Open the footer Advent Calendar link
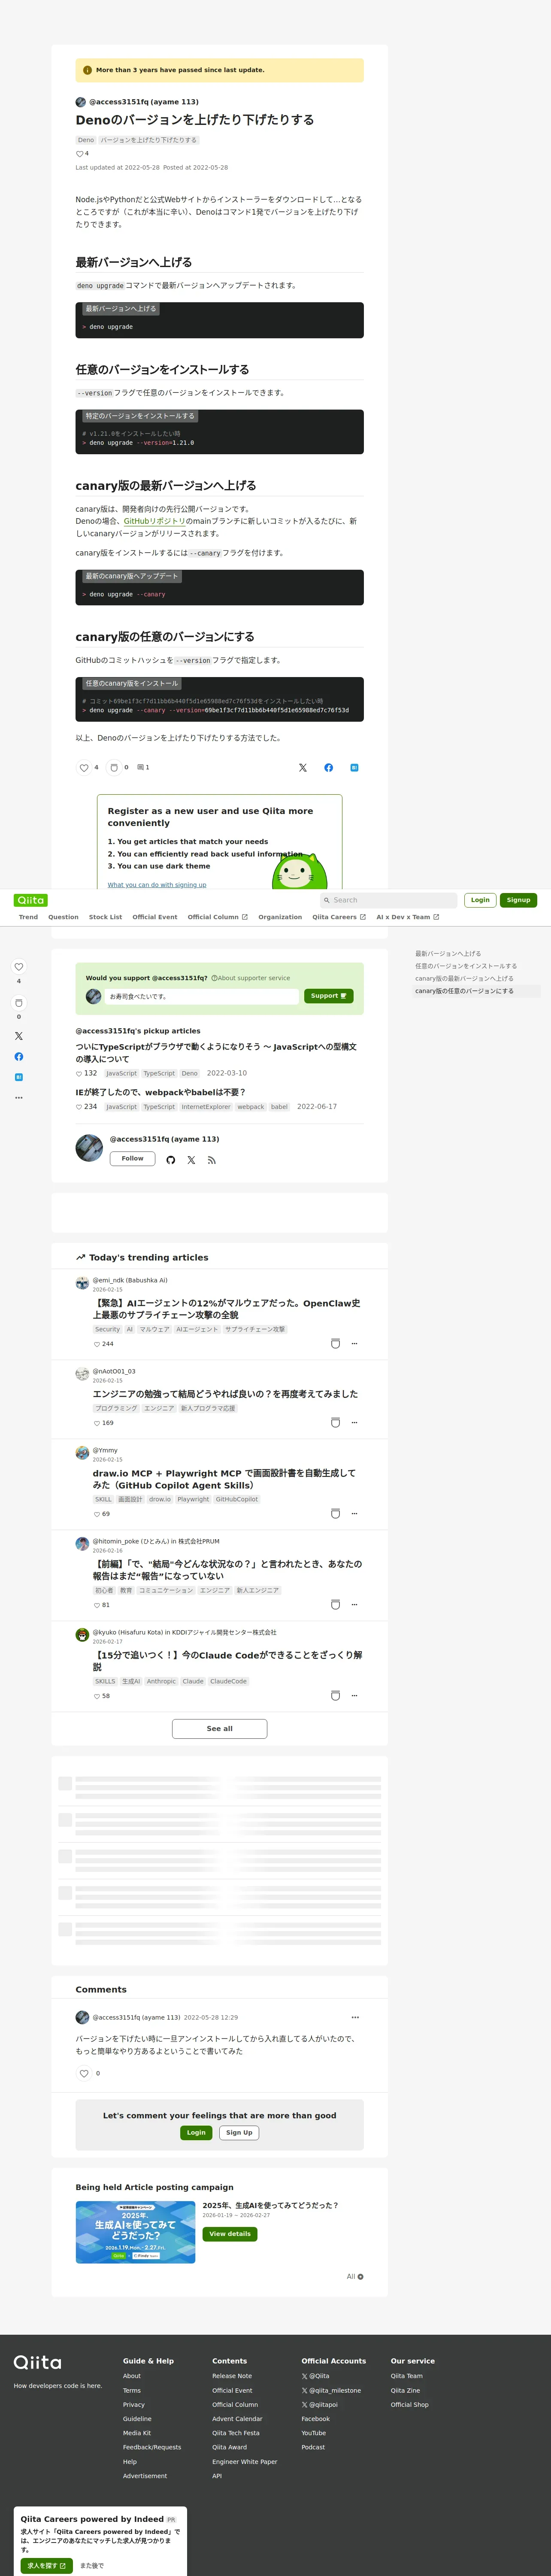Screen dimensions: 551x2576 pyautogui.click(x=237, y=2419)
